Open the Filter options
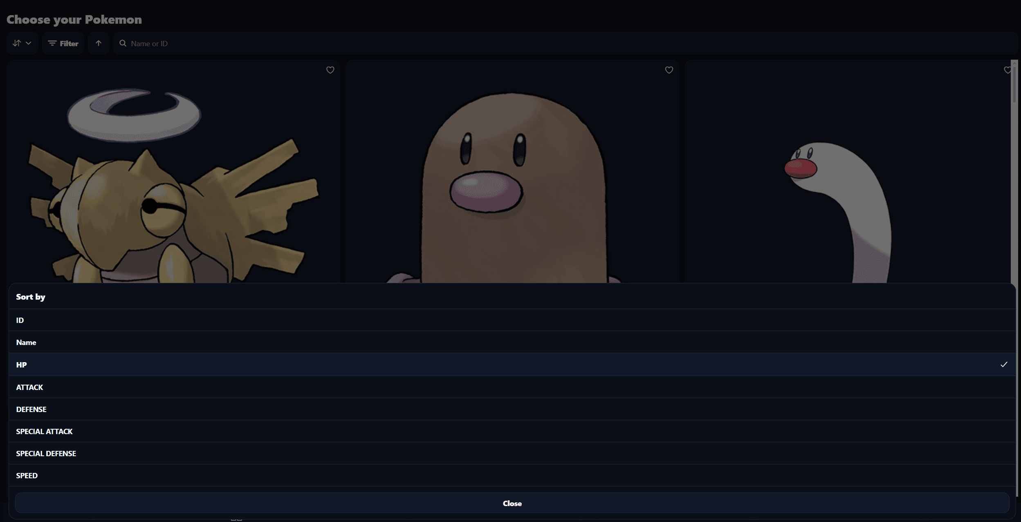Viewport: 1021px width, 522px height. click(63, 43)
